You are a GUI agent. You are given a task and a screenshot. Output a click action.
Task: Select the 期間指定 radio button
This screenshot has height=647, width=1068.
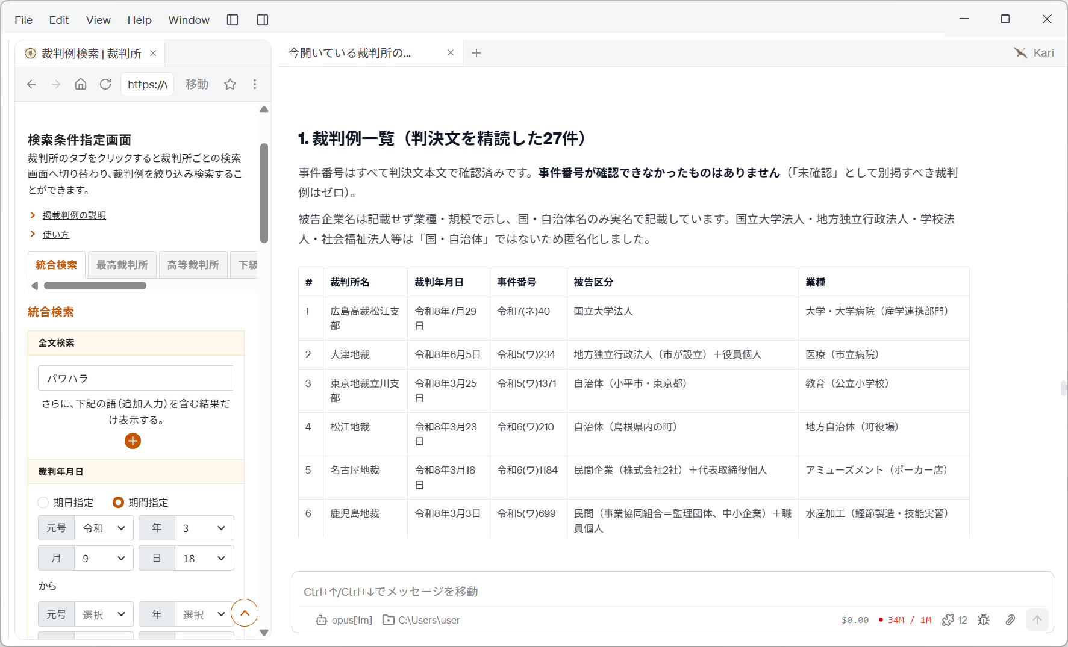[x=118, y=502]
